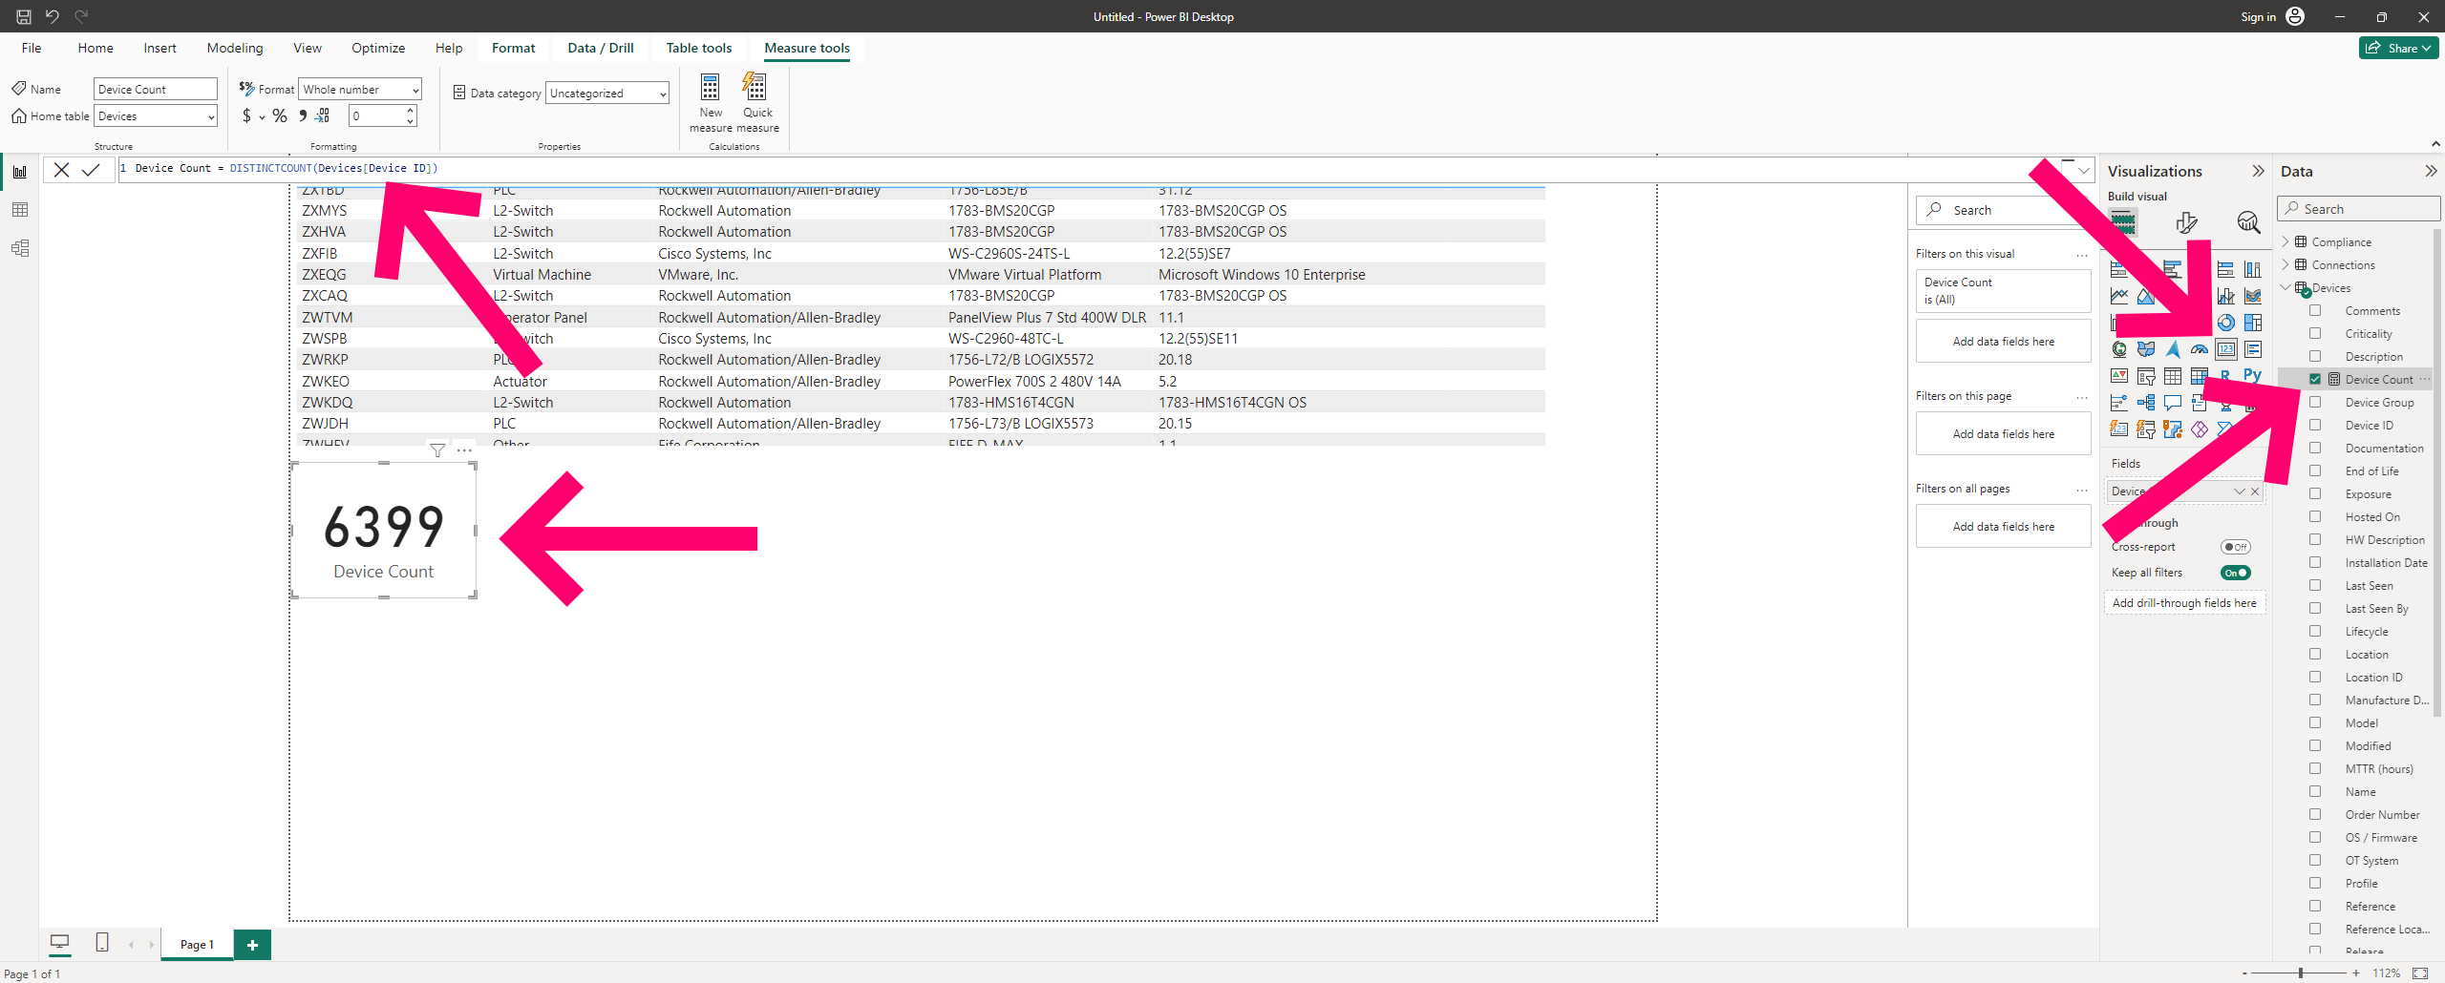Screen dimensions: 2445x983
Task: Select the Python visual
Action: (x=2252, y=375)
